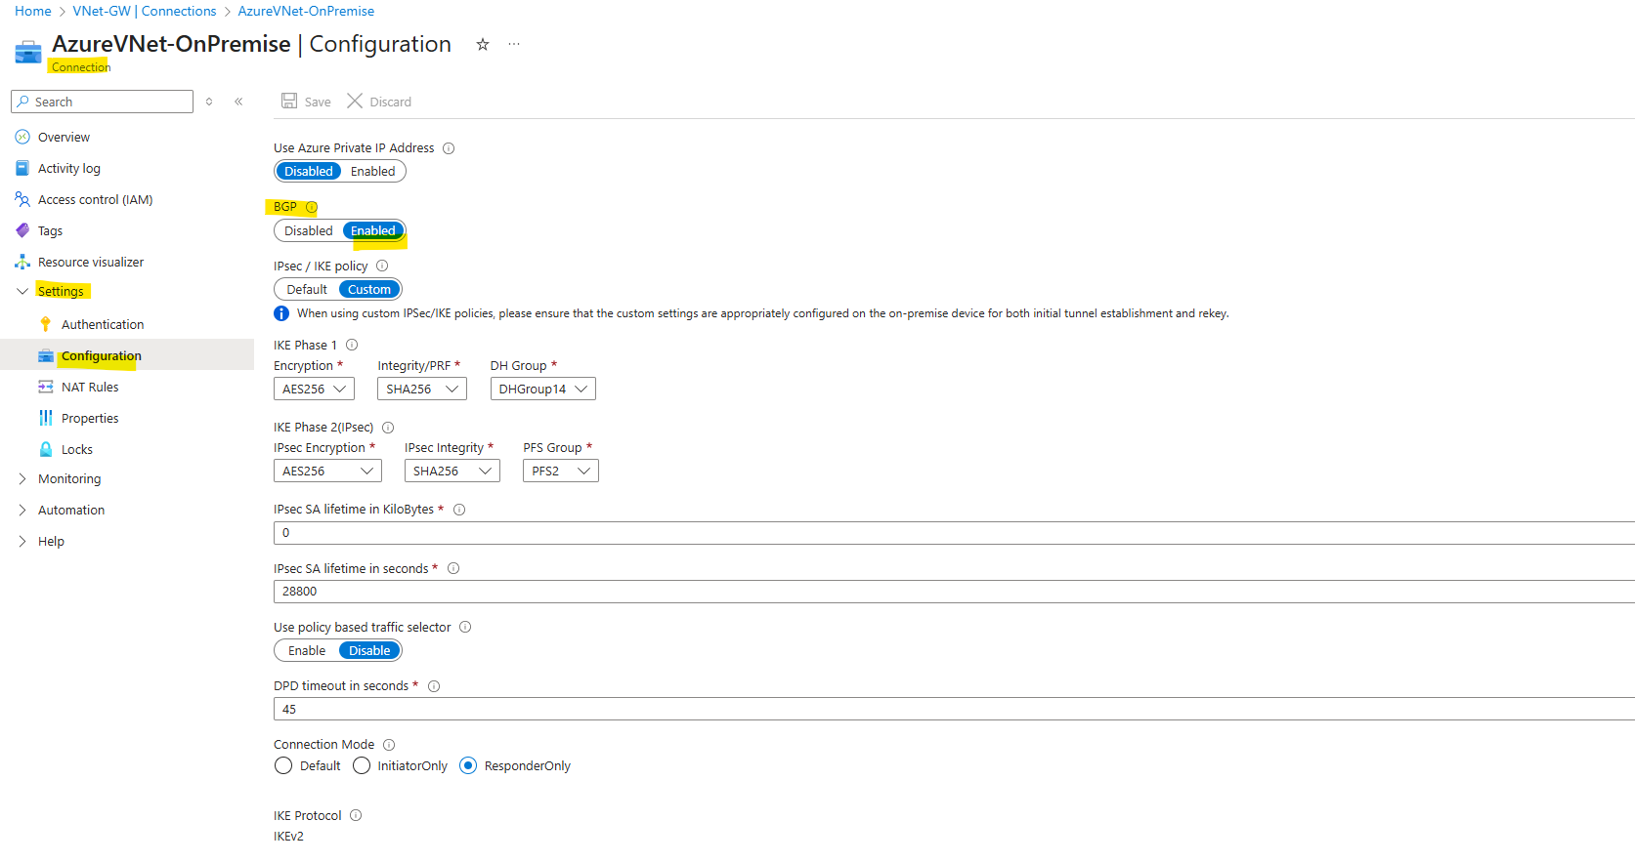Collapse the sidebar with the double chevron

click(x=238, y=102)
